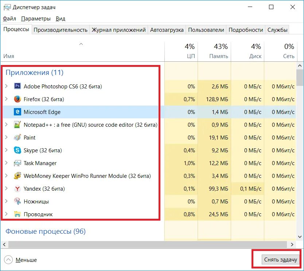Image resolution: width=304 pixels, height=271 pixels.
Task: Switch to the Пользователи tab
Action: tap(206, 30)
